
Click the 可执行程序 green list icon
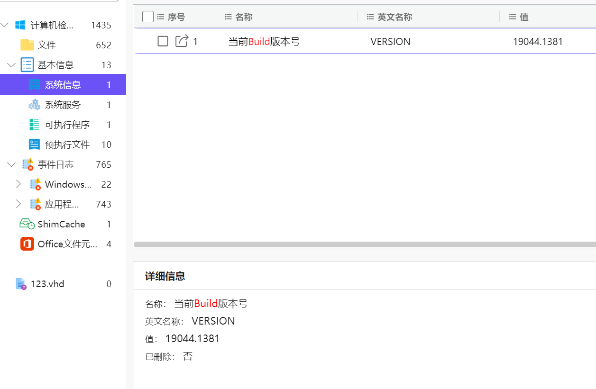35,125
